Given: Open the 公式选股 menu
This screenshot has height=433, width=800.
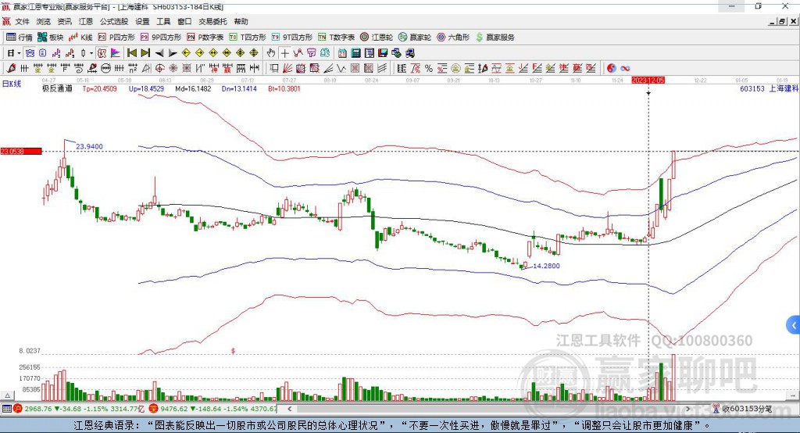Looking at the screenshot, I should 114,21.
